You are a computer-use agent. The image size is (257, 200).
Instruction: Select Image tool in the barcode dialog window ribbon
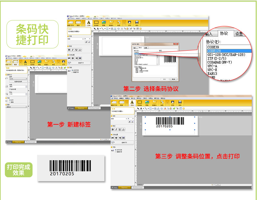[x=103, y=23]
